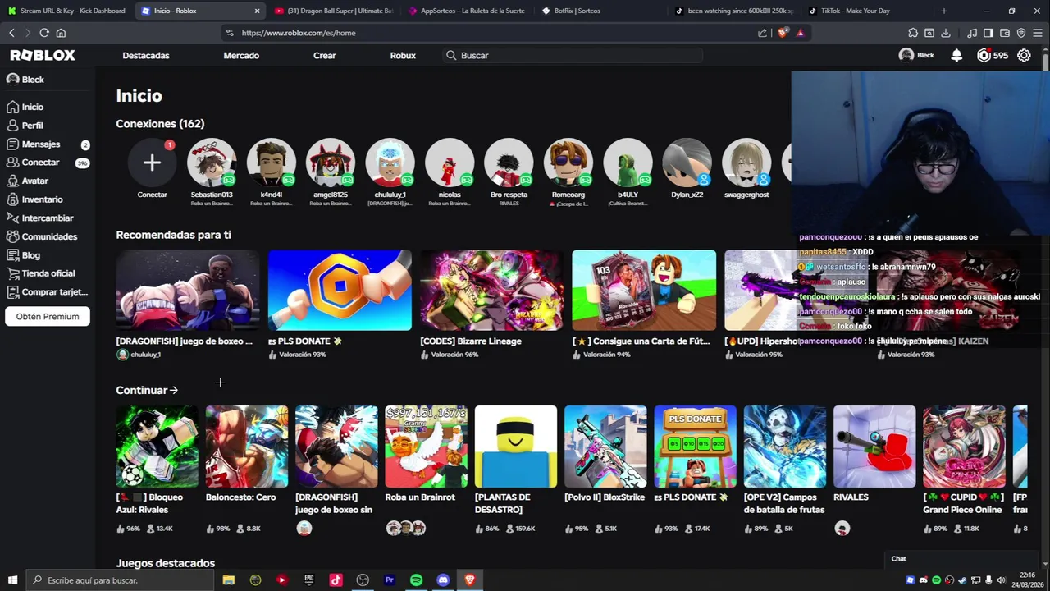1050x591 pixels.
Task: Reload the page
Action: click(x=44, y=33)
